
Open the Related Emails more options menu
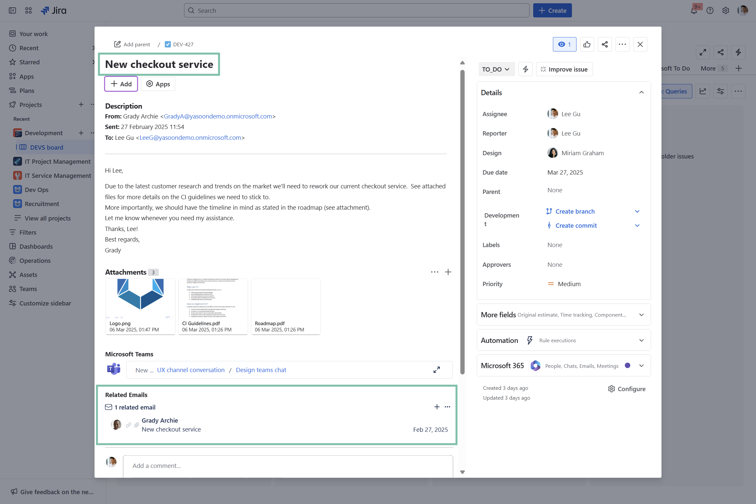tap(448, 407)
